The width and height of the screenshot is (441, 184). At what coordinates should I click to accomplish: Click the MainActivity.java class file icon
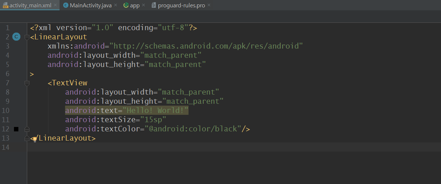coord(65,5)
